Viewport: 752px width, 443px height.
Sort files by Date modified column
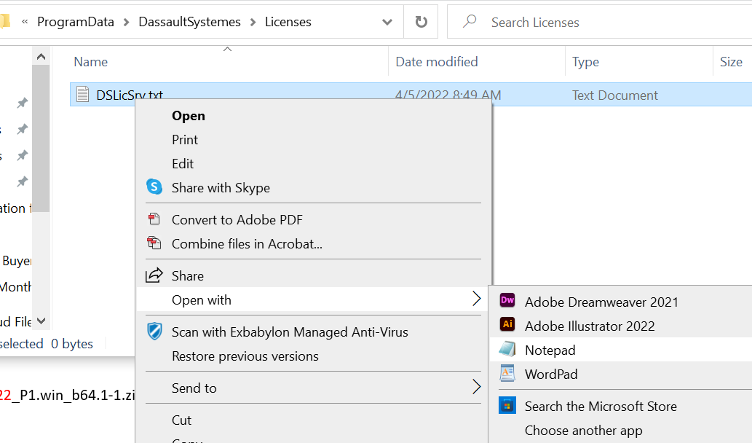(x=437, y=62)
